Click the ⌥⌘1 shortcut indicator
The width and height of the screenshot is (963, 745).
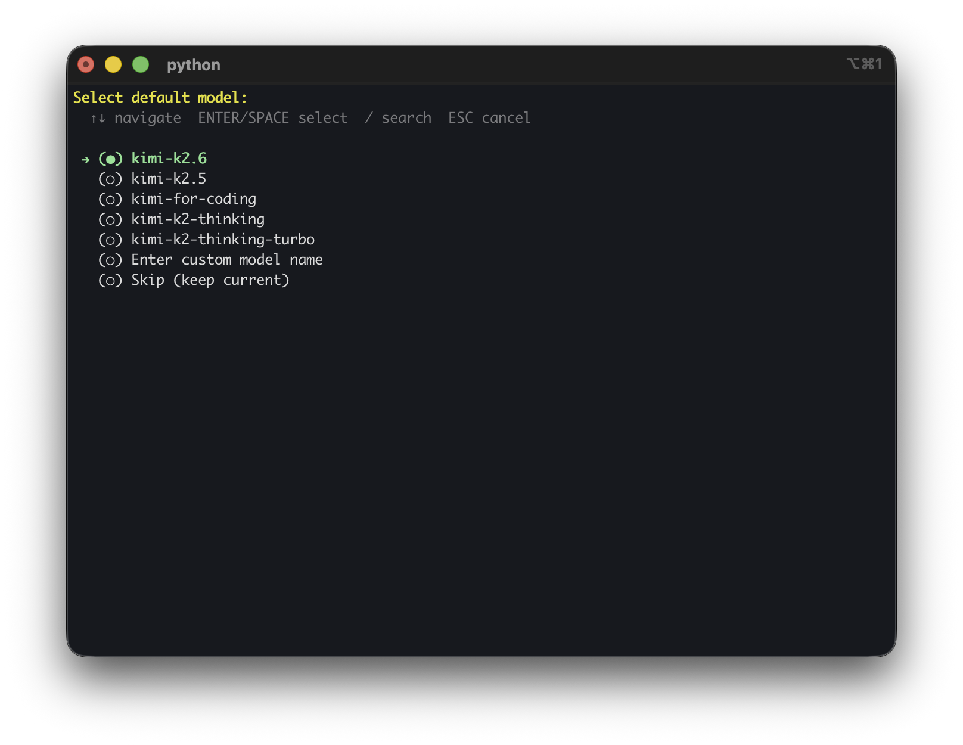point(864,64)
